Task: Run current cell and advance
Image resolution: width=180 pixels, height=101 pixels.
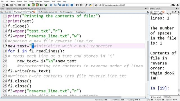Action: click(x=37, y=5)
